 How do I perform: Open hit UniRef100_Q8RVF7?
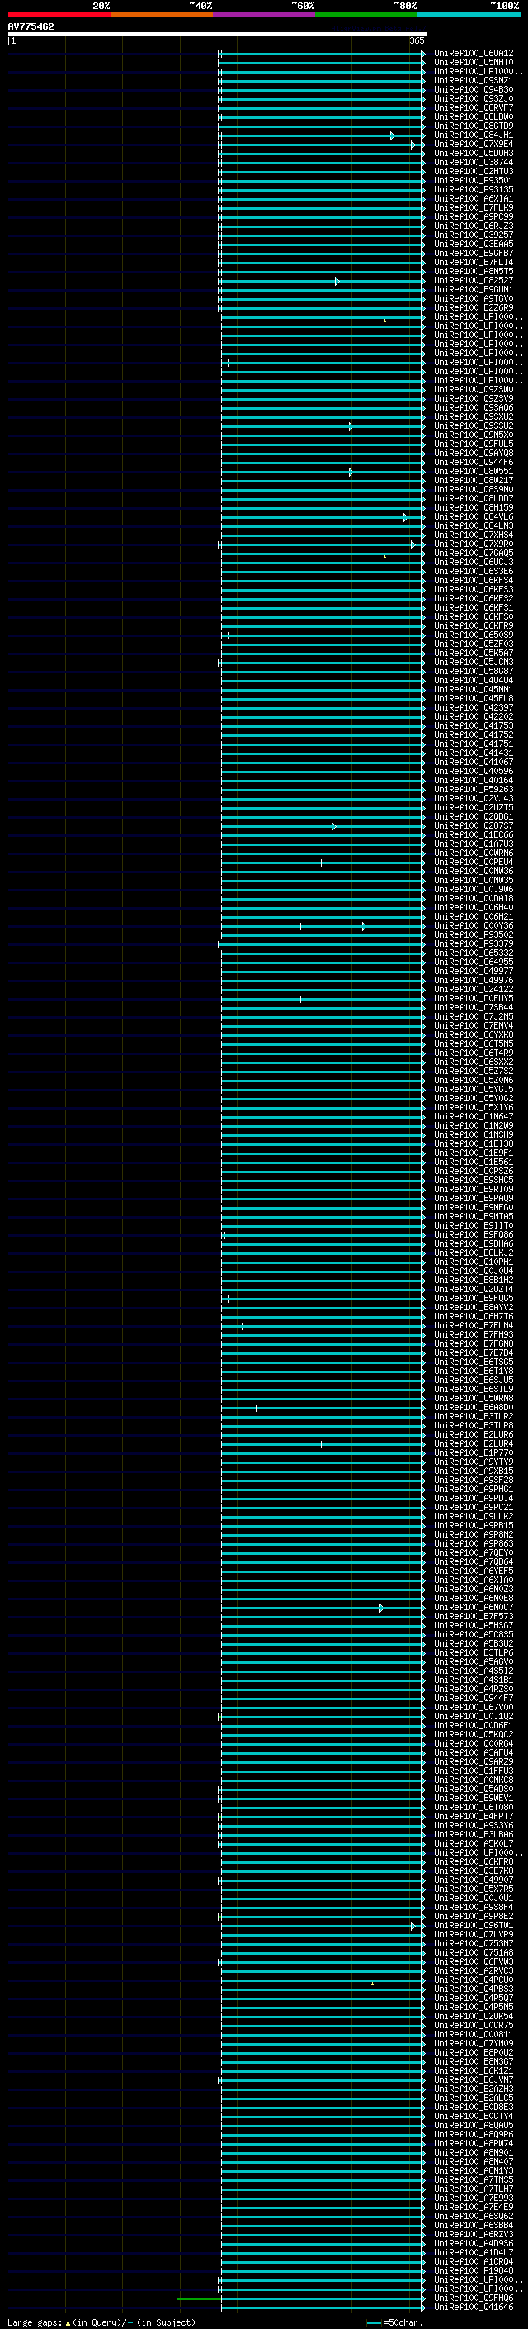pos(474,107)
